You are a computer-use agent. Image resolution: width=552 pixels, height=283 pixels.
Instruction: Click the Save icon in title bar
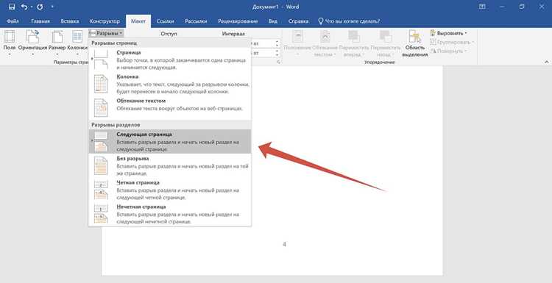click(12, 7)
